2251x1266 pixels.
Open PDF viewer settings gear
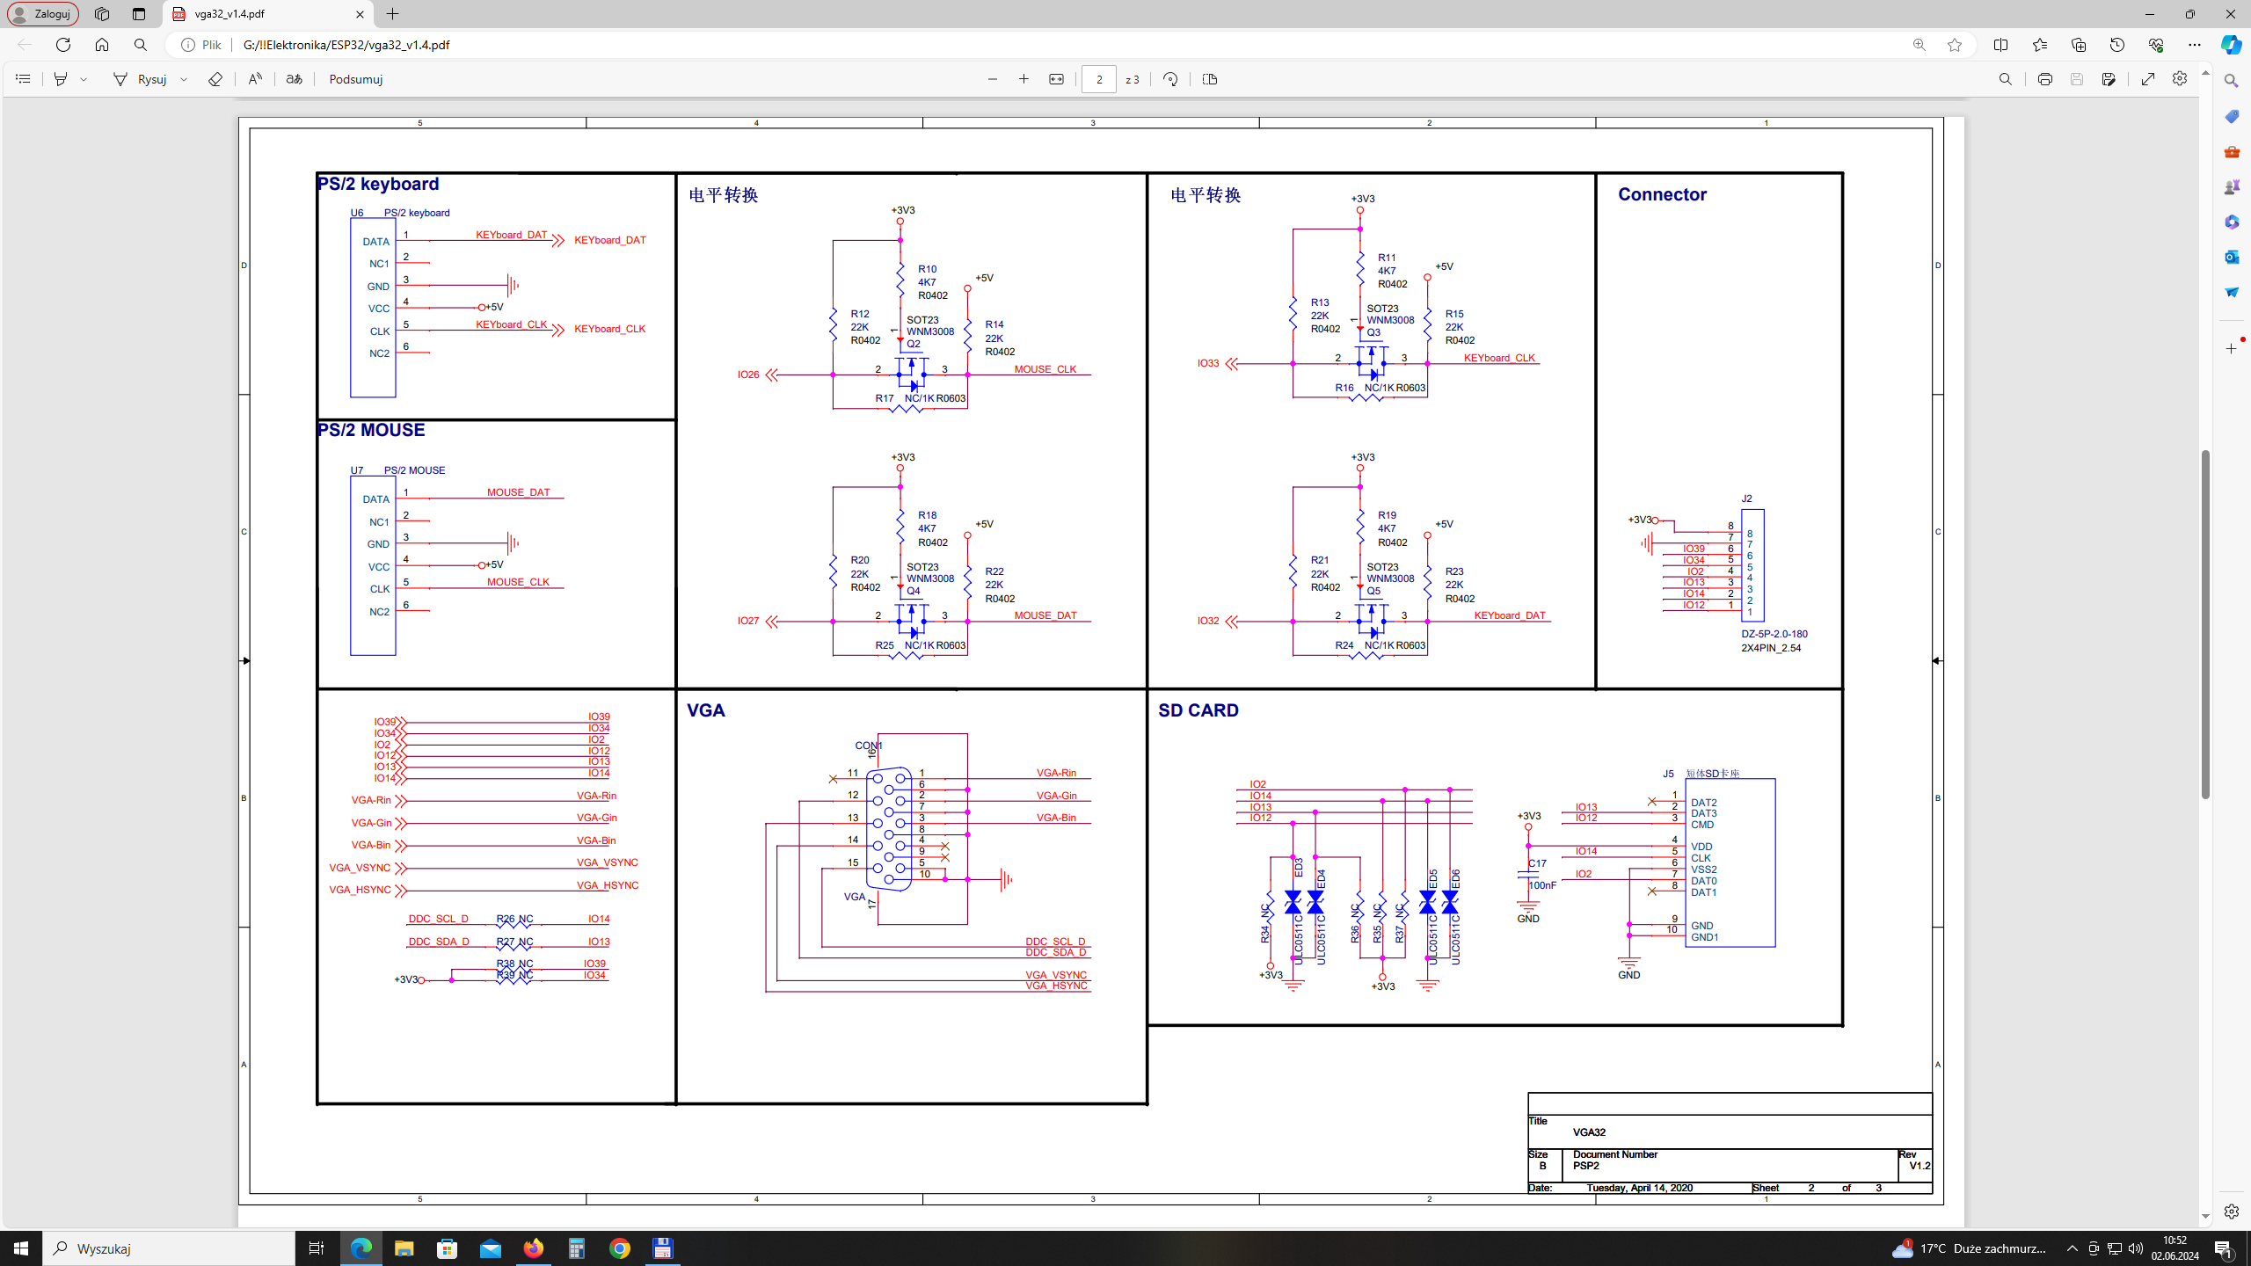click(x=2180, y=79)
